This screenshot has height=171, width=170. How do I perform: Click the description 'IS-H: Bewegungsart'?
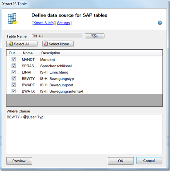[57, 85]
